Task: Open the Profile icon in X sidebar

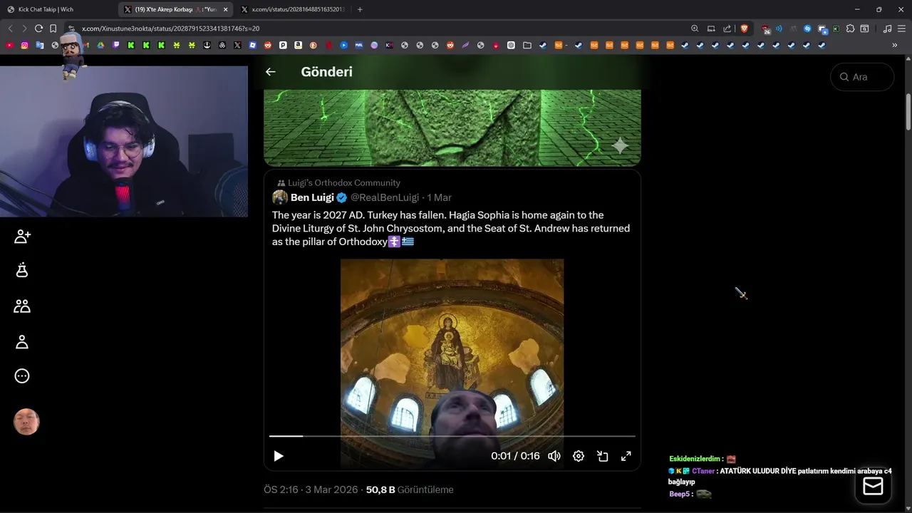Action: (x=22, y=342)
